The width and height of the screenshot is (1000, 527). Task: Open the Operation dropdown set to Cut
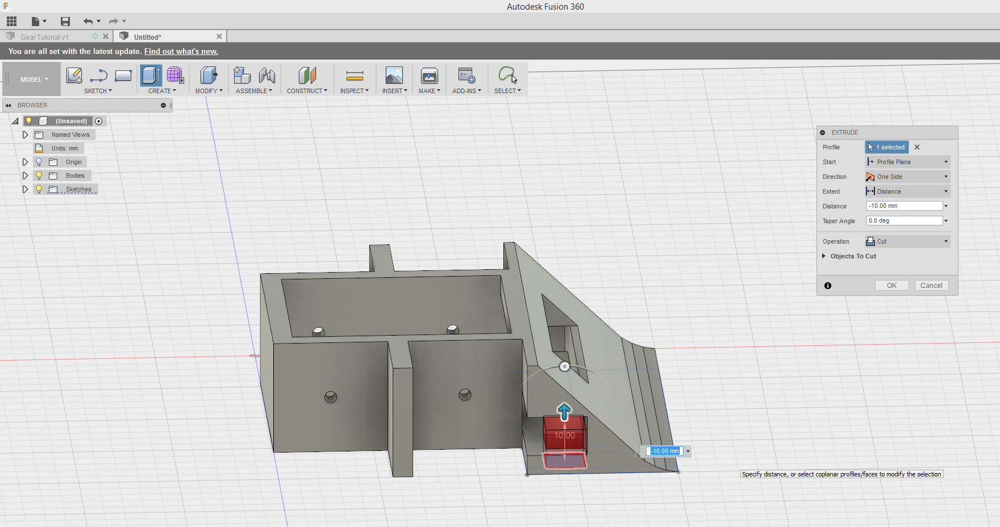(906, 241)
